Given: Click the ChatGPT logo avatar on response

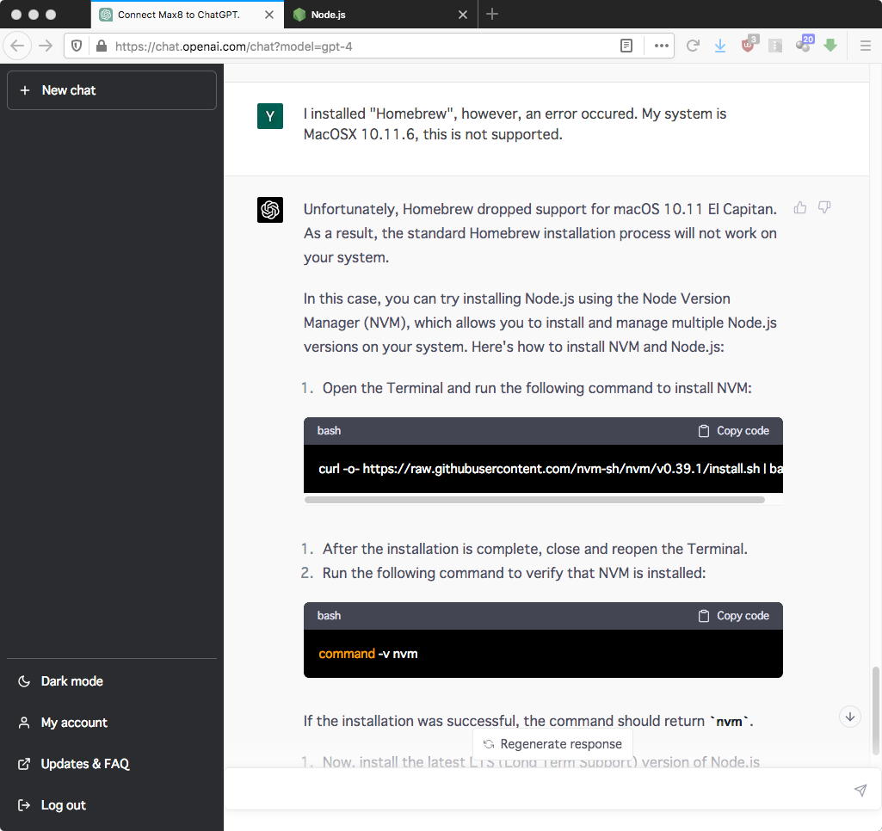Looking at the screenshot, I should click(270, 210).
